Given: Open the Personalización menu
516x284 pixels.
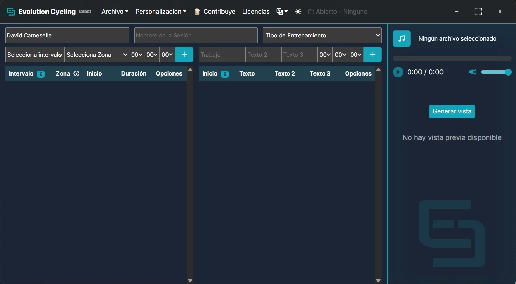Looking at the screenshot, I should point(161,12).
